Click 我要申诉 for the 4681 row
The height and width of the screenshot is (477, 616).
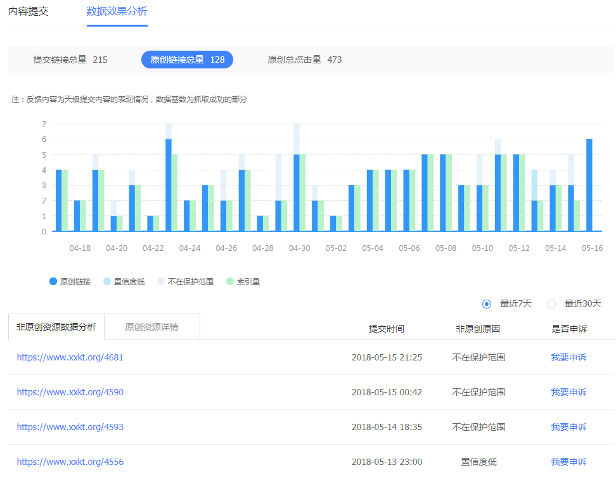[568, 357]
